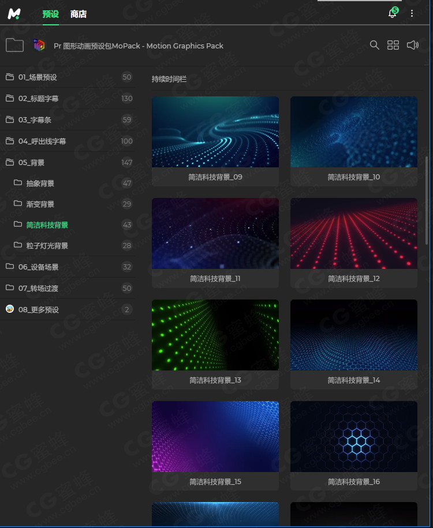Open the 07_转场过渡 folder
The height and width of the screenshot is (528, 433).
pos(68,288)
